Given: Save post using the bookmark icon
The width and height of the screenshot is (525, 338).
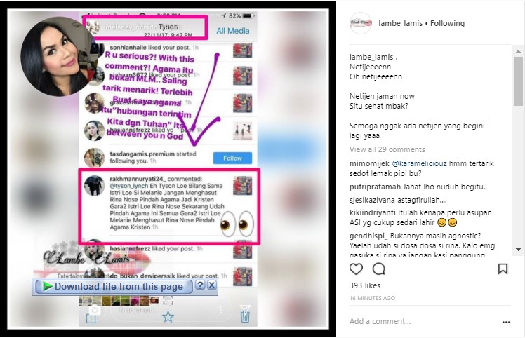Looking at the screenshot, I should click(503, 269).
